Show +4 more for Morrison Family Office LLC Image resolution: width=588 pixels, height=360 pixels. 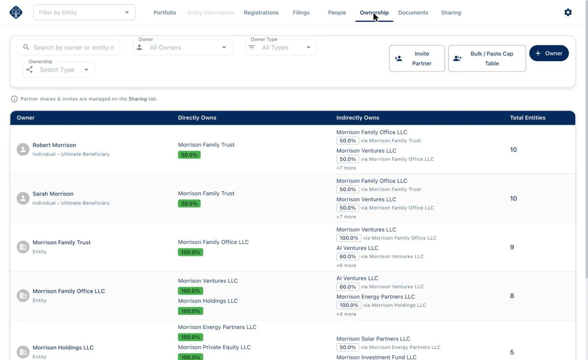tap(346, 314)
